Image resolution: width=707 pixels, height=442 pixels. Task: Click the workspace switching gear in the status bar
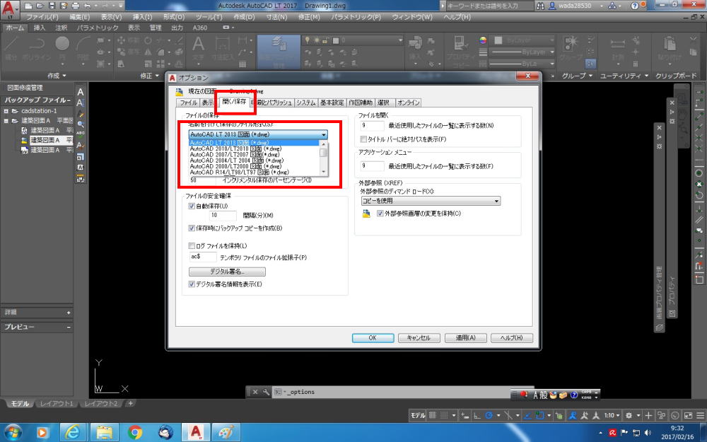629,415
